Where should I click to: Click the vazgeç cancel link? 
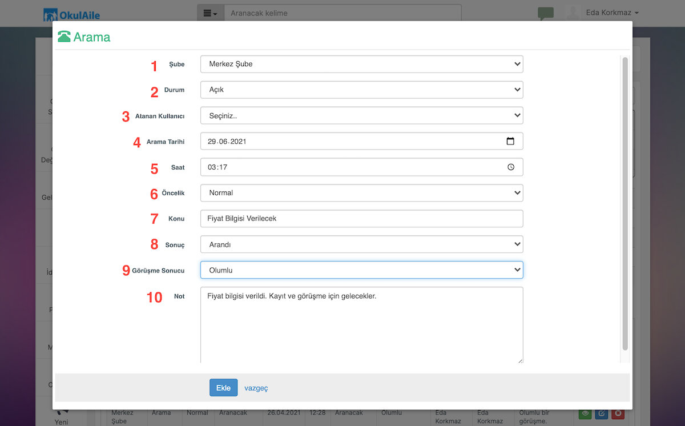[256, 388]
